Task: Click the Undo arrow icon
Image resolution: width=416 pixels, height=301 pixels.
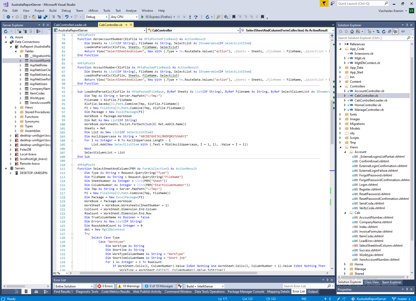Action: coord(67,17)
